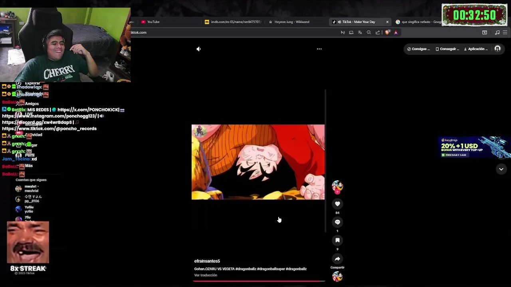This screenshot has height=287, width=511.
Task: Open Amigos in TikTok sidebar
Action: click(32, 104)
